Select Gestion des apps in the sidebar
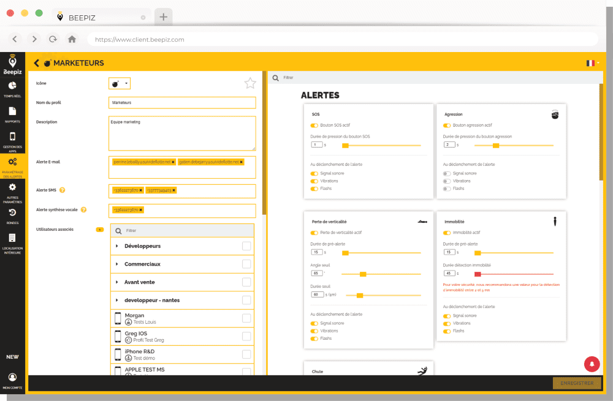The image size is (613, 401). (x=12, y=138)
